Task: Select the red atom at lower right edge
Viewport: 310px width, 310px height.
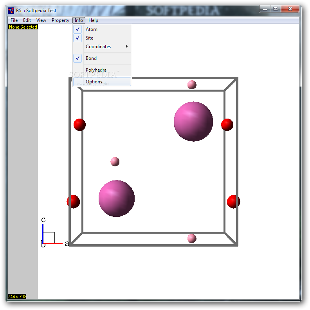Action: click(234, 202)
